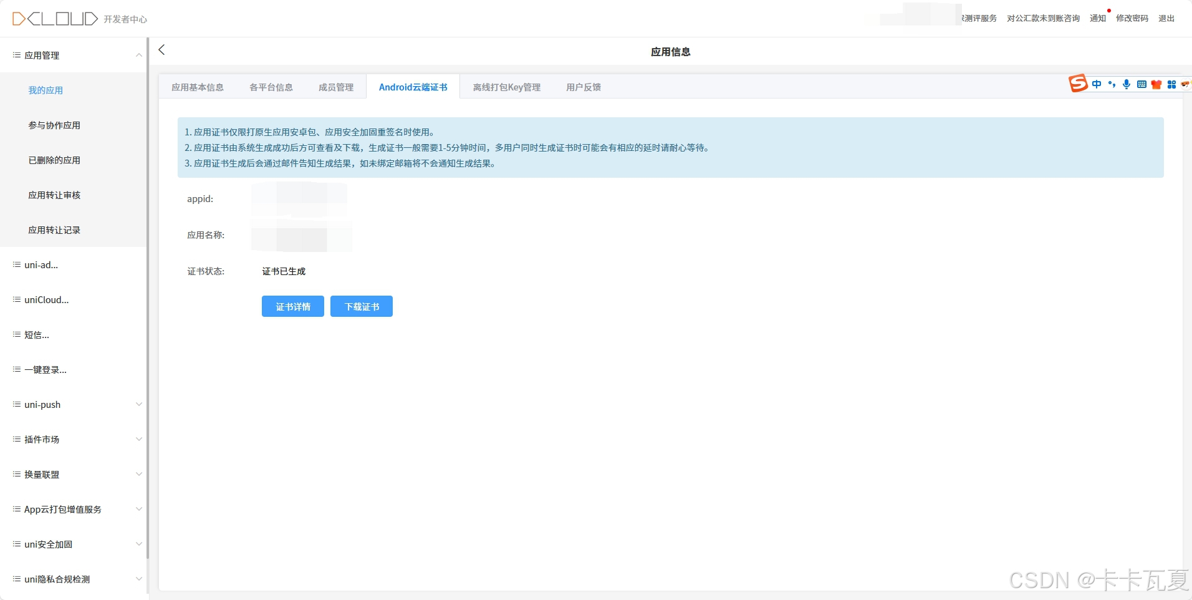Toggle Chinese/English input mode

1096,84
